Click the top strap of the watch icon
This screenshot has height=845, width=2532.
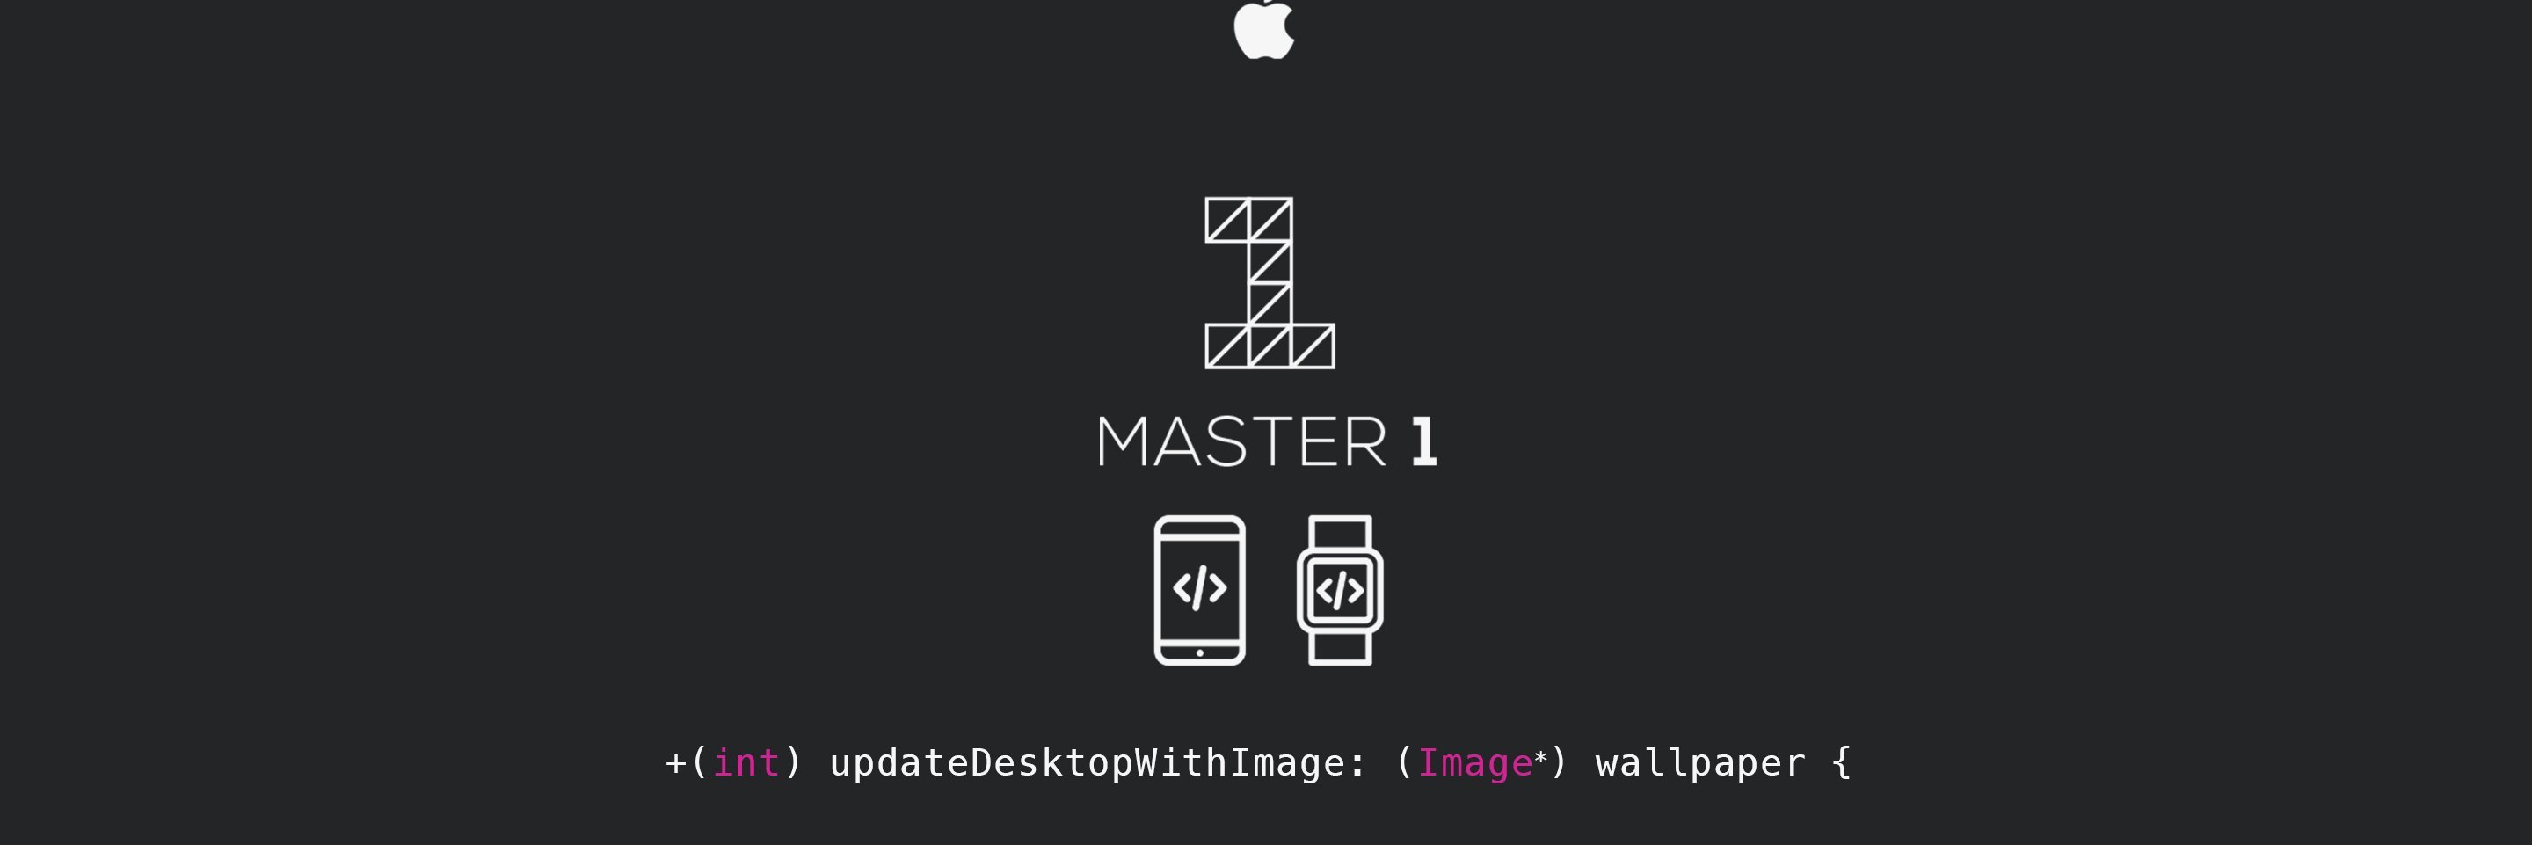(x=1340, y=532)
